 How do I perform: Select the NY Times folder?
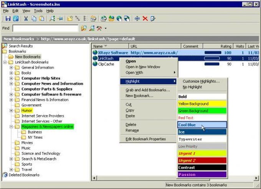[x=35, y=137]
